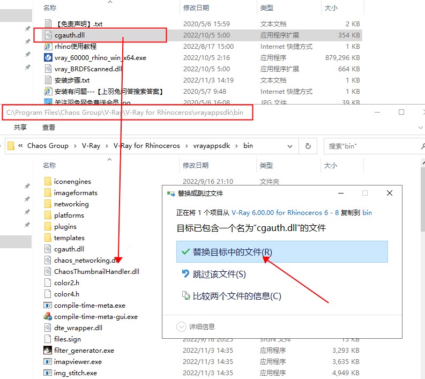Click the networking folder icon
The image size is (425, 379).
pyautogui.click(x=48, y=204)
